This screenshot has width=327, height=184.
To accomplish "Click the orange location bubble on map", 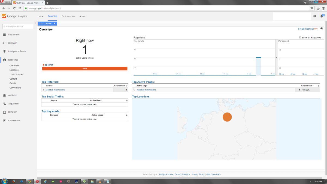I will tap(227, 117).
